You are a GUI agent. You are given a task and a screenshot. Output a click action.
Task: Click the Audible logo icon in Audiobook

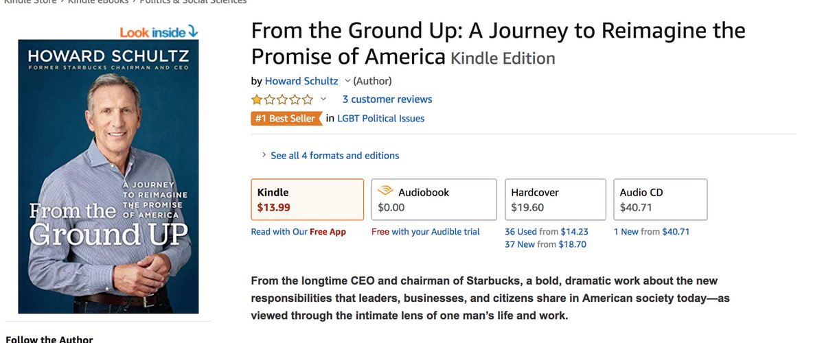tap(385, 193)
